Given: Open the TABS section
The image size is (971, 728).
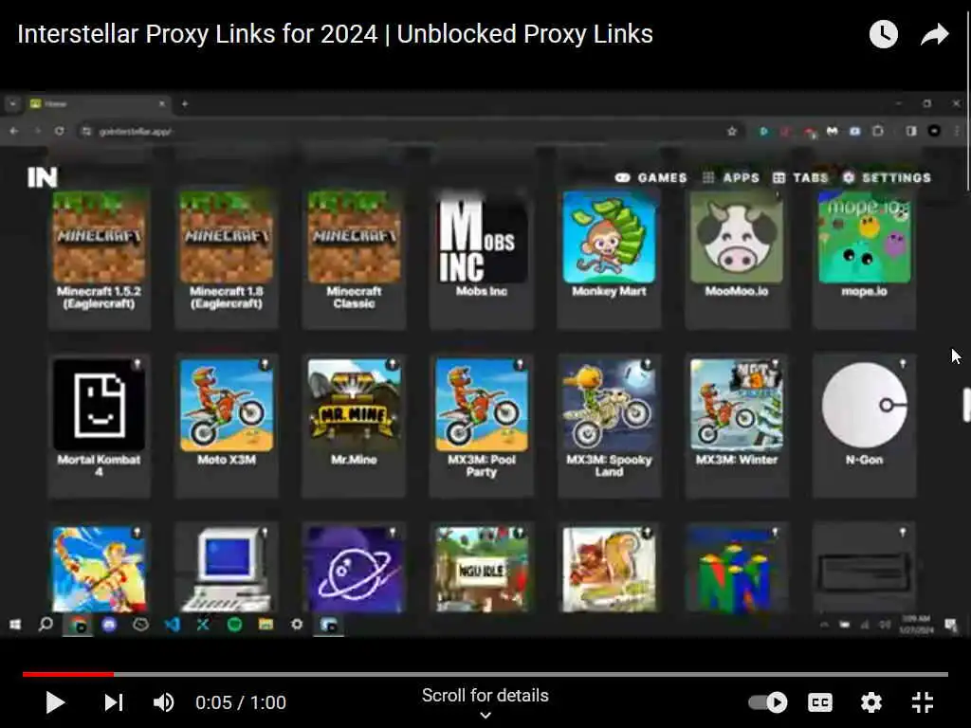Looking at the screenshot, I should (x=800, y=177).
